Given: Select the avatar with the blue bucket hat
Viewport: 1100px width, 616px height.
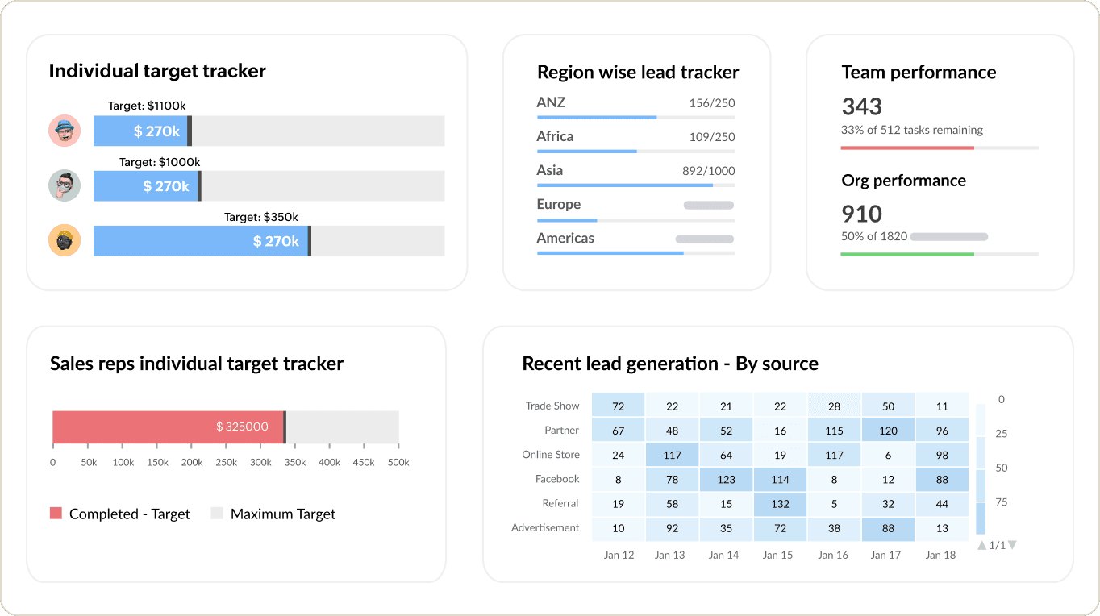Looking at the screenshot, I should (65, 131).
